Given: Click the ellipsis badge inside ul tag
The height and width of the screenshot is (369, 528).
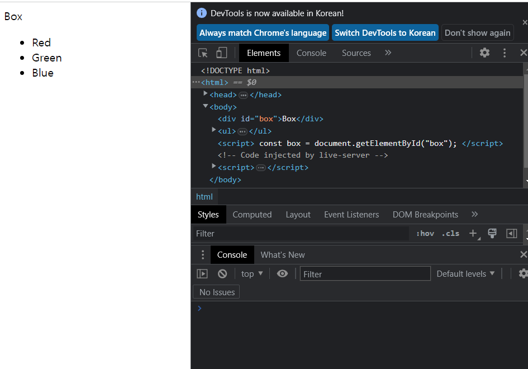Looking at the screenshot, I should 242,131.
